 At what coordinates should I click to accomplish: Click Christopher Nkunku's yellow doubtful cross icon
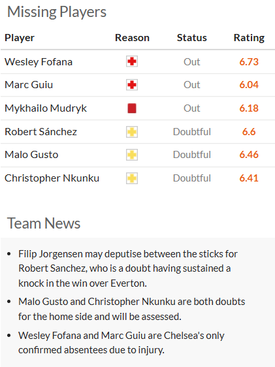click(132, 178)
